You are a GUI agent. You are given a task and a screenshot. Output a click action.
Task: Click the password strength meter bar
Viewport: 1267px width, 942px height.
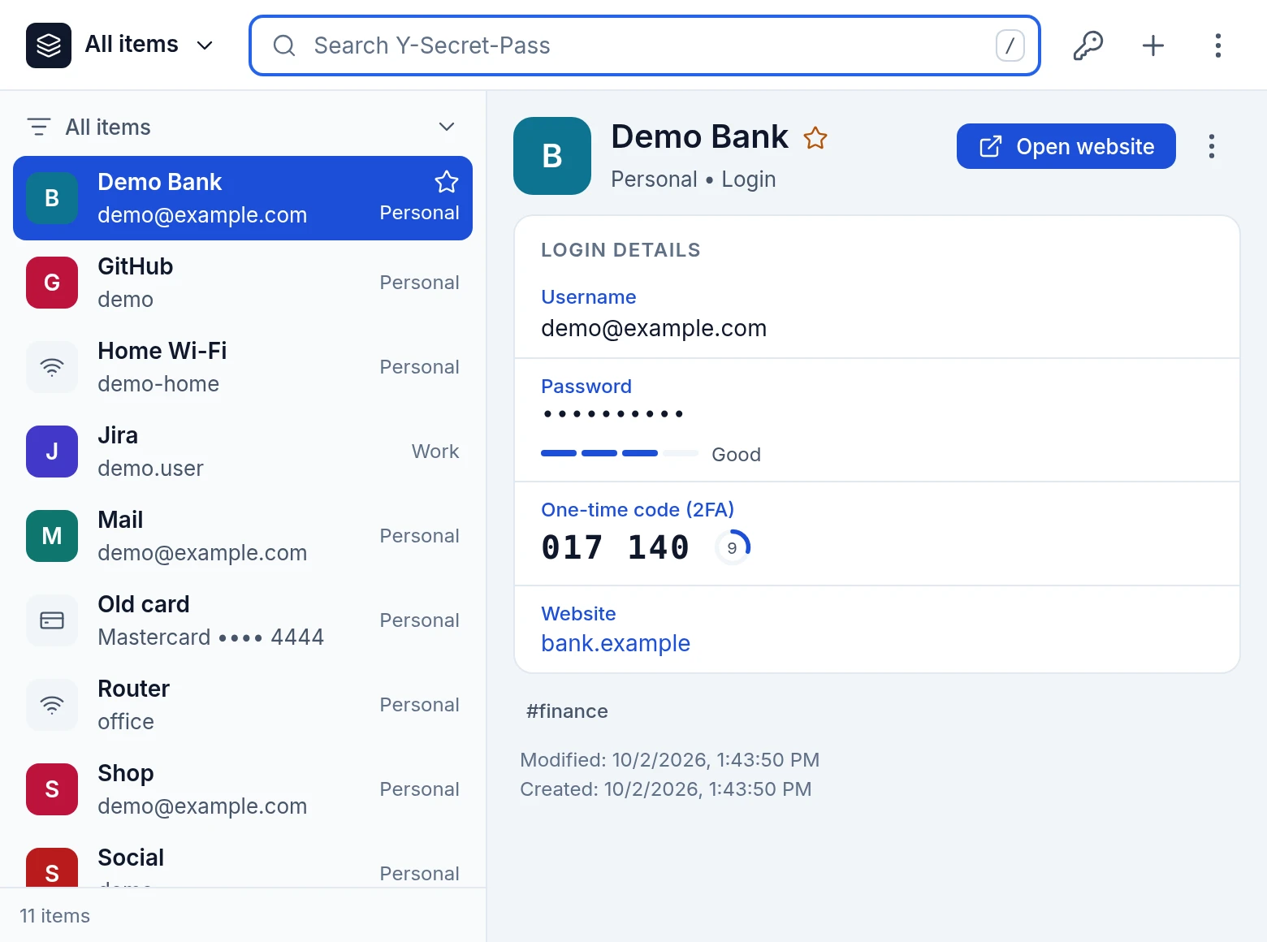(619, 453)
